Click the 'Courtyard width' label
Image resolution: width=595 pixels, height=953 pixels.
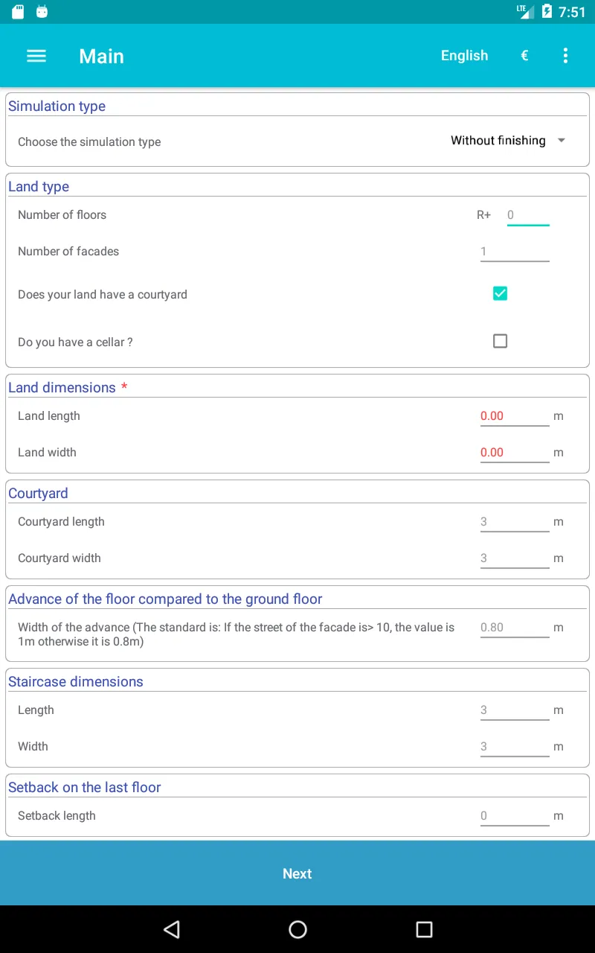[x=59, y=558]
